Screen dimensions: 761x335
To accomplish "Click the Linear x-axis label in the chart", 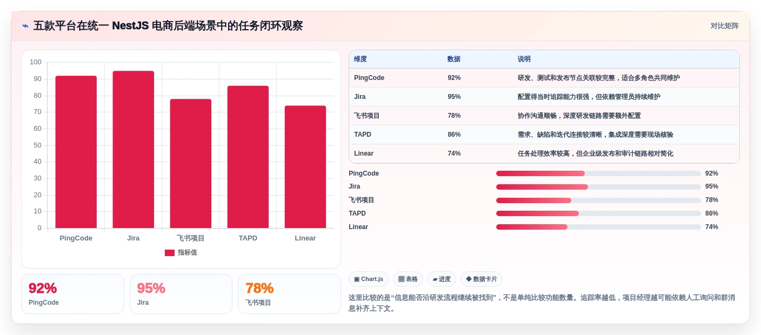I will (x=305, y=238).
